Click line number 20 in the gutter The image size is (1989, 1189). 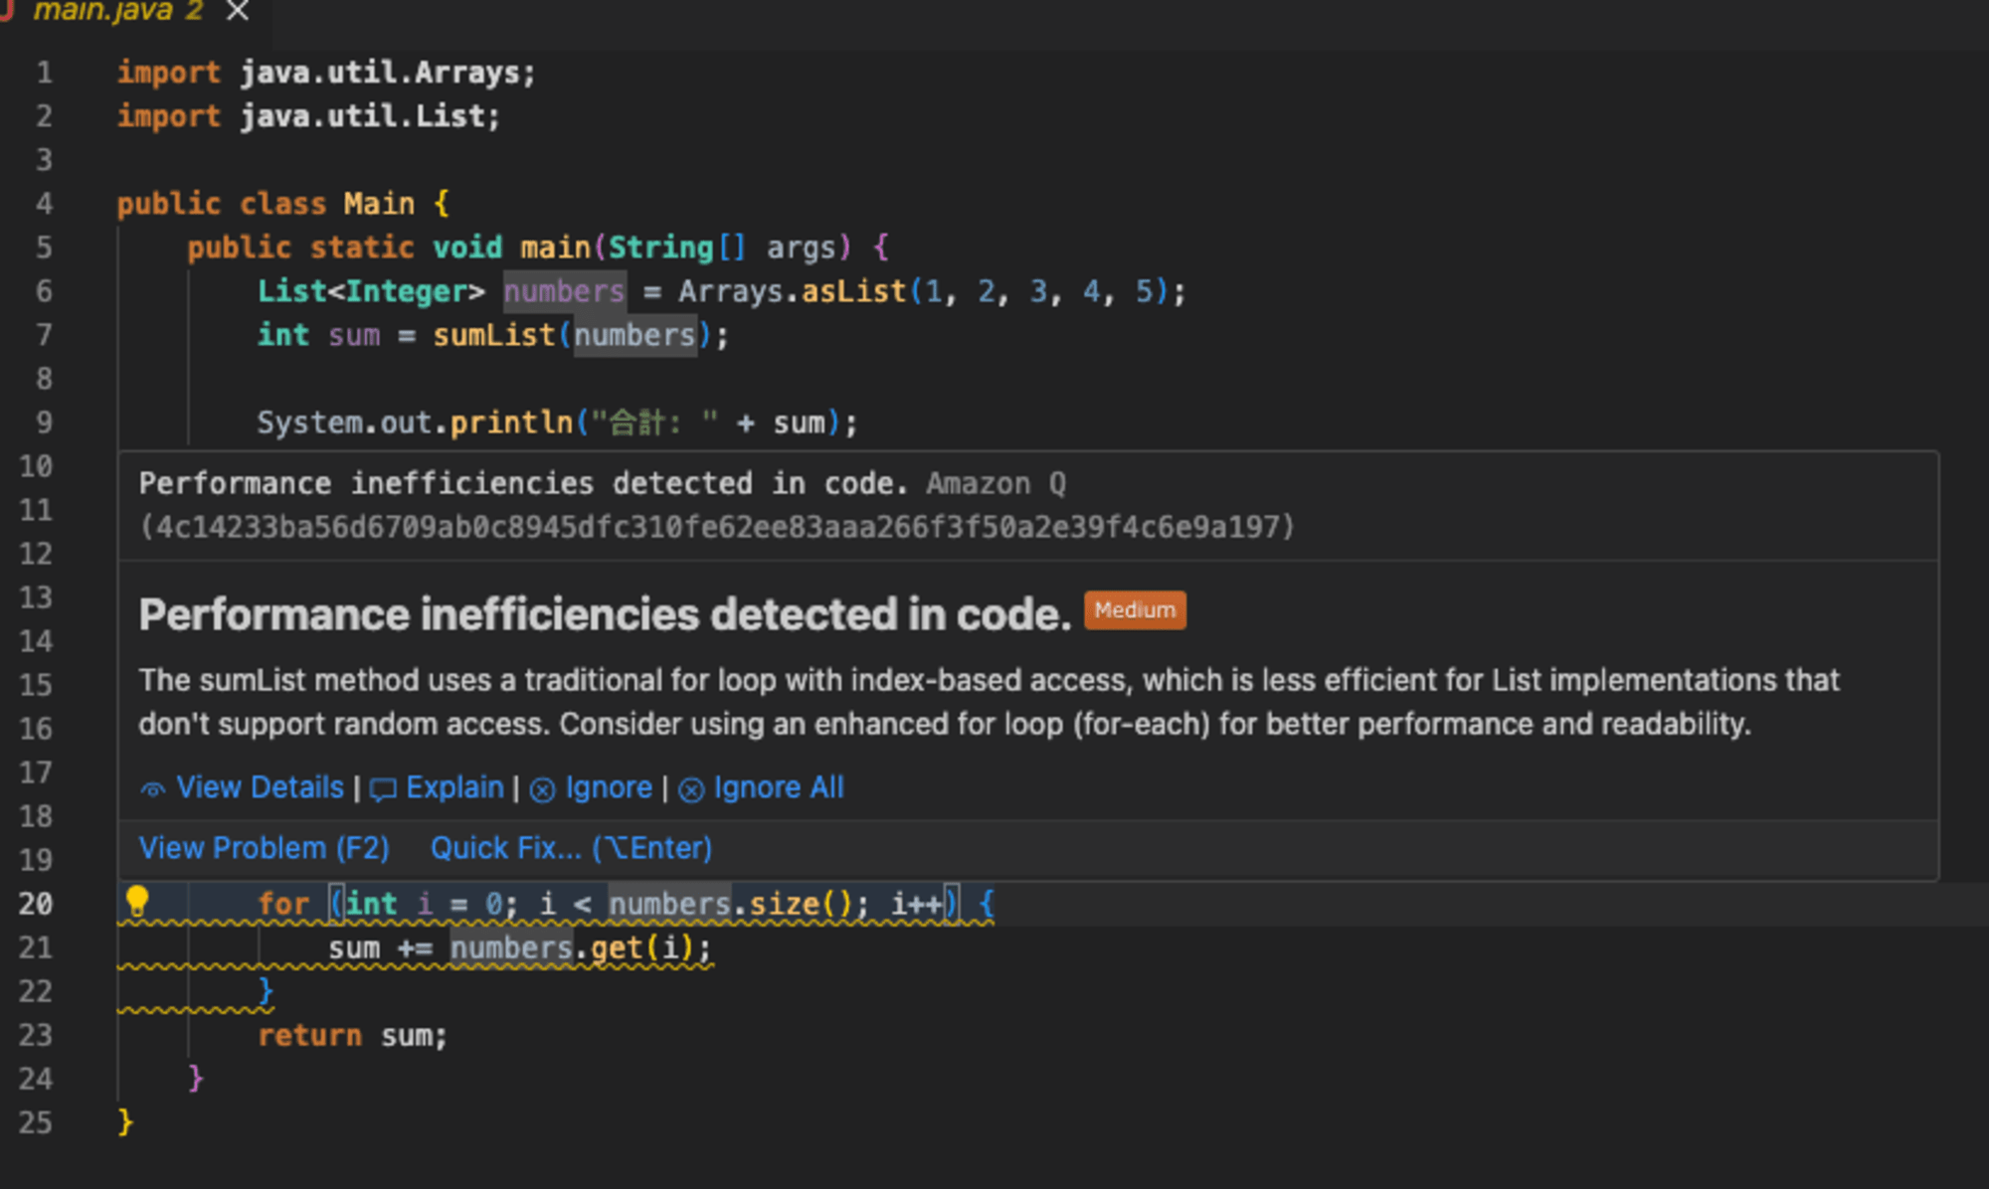pos(36,904)
